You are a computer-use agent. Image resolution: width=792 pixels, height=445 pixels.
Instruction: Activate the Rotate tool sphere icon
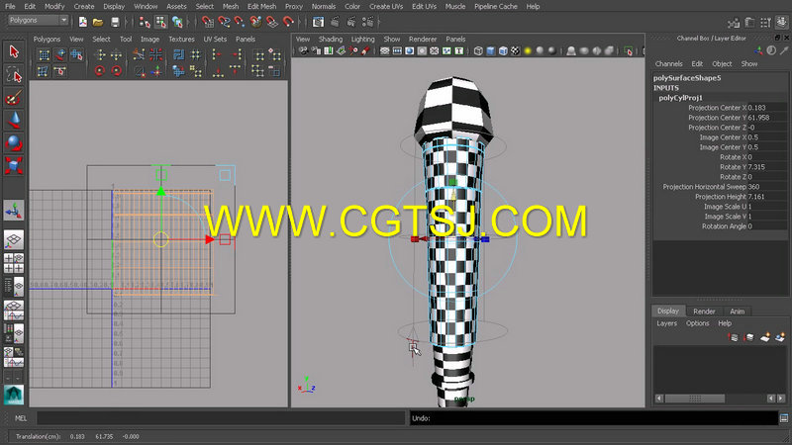click(14, 142)
